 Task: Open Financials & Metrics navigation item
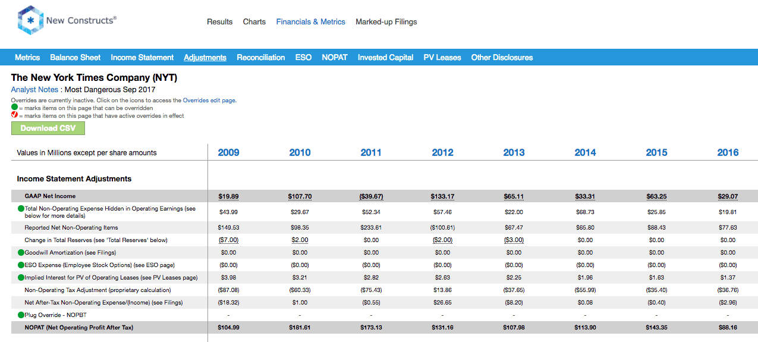(x=310, y=22)
